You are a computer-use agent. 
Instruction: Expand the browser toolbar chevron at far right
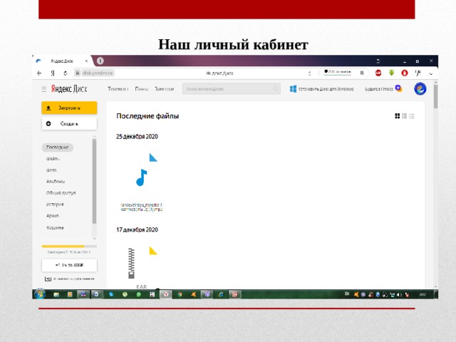click(431, 73)
